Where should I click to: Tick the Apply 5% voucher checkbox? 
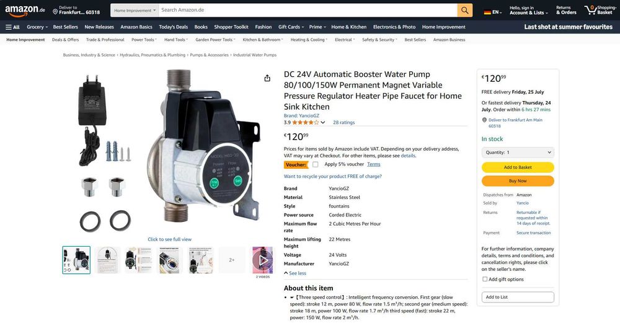coord(315,164)
